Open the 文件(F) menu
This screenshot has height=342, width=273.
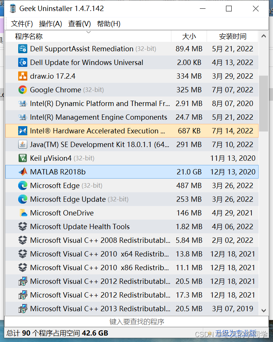(22, 24)
